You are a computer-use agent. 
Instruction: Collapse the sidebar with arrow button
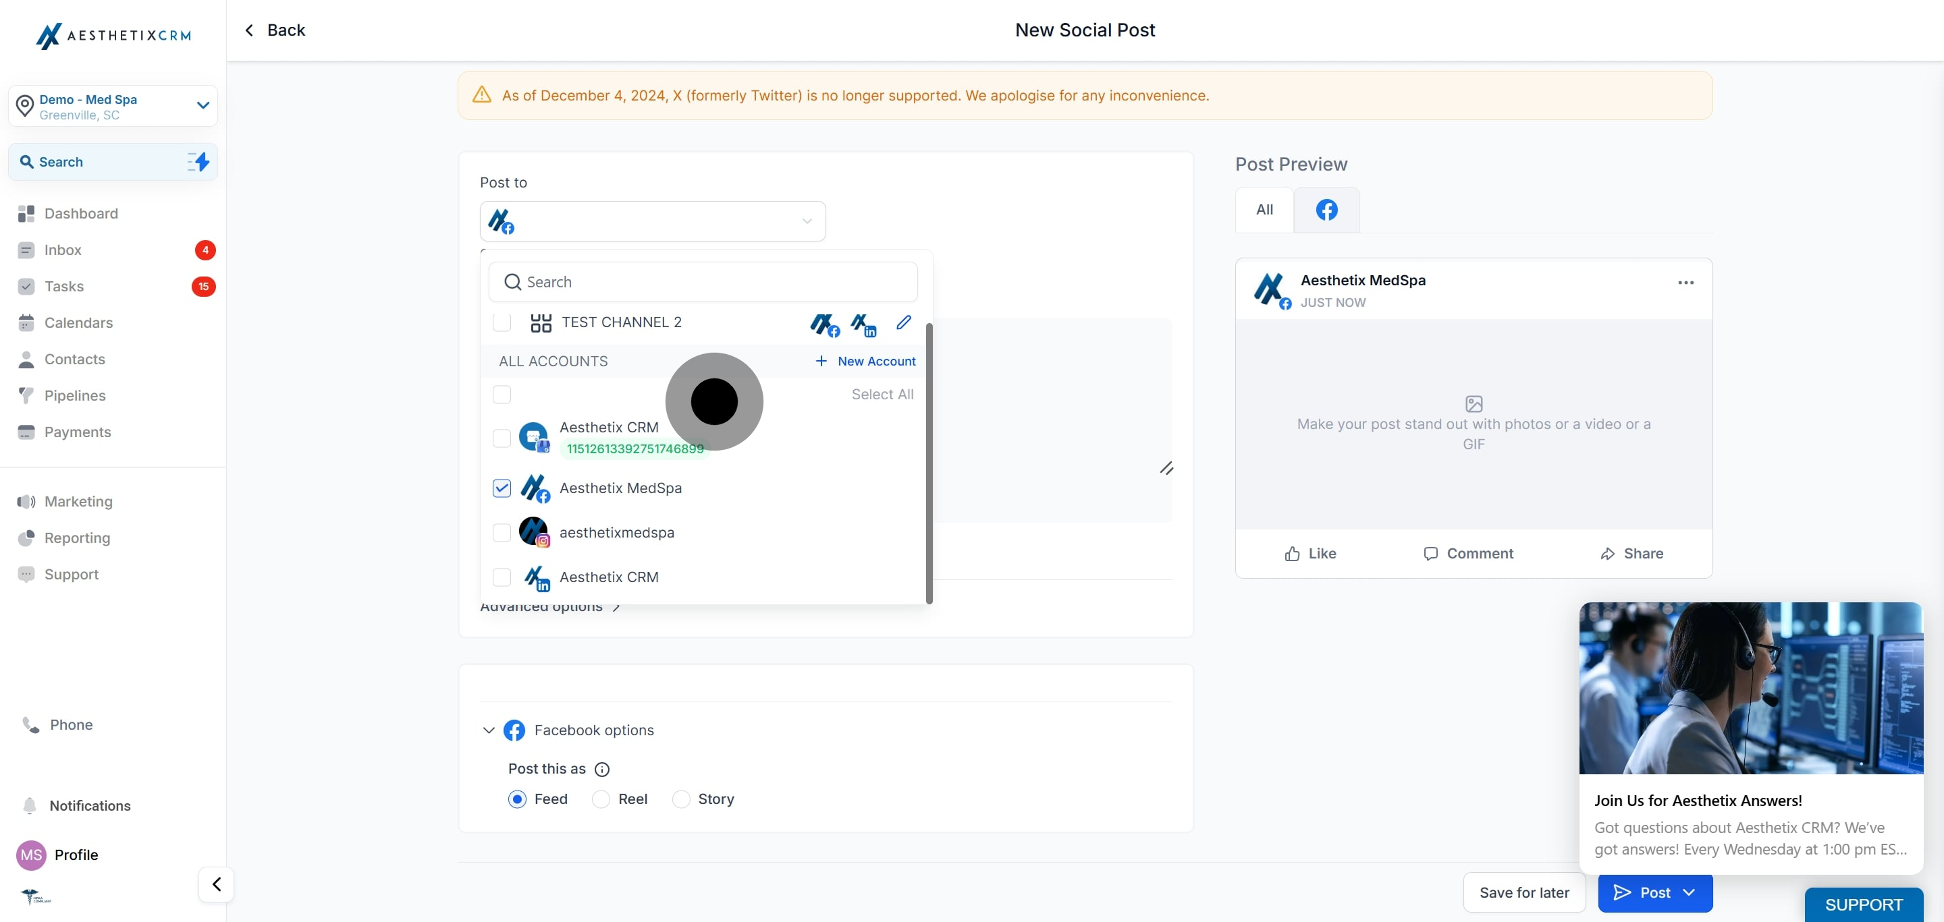217,884
